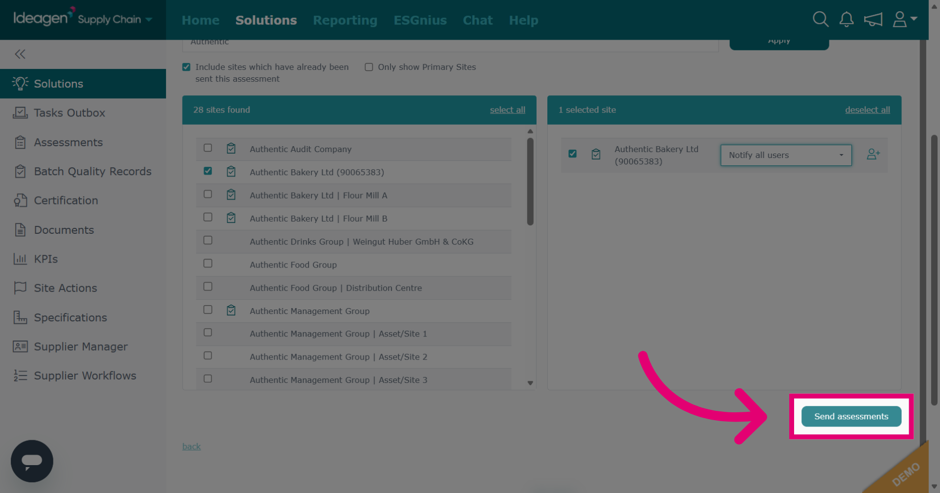Image resolution: width=940 pixels, height=493 pixels.
Task: Open the Supply Chain product dropdown
Action: click(x=115, y=20)
